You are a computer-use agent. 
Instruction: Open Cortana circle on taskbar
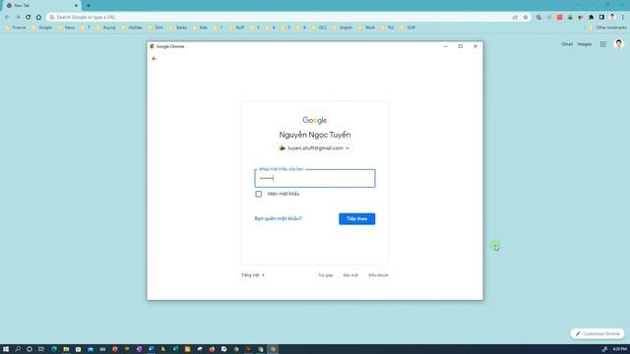pyautogui.click(x=30, y=349)
